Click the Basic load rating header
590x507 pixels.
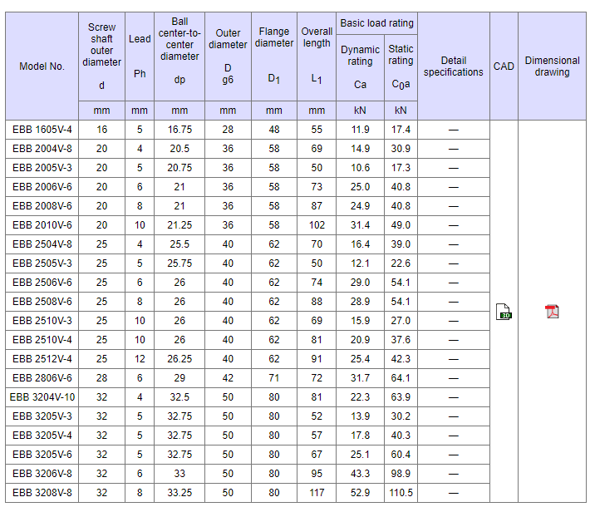pyautogui.click(x=376, y=23)
